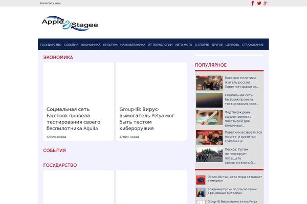Open the Google Plus social icon
Screen dimensions: 307x204
266,4
